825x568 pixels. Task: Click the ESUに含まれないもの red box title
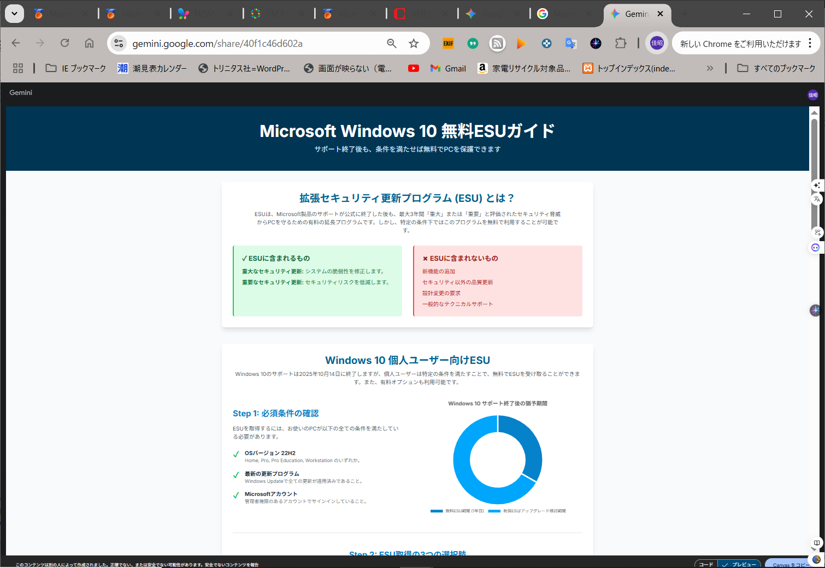[461, 258]
